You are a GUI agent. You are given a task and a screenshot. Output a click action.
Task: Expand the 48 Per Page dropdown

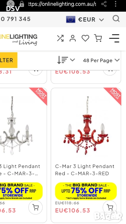(x=101, y=60)
